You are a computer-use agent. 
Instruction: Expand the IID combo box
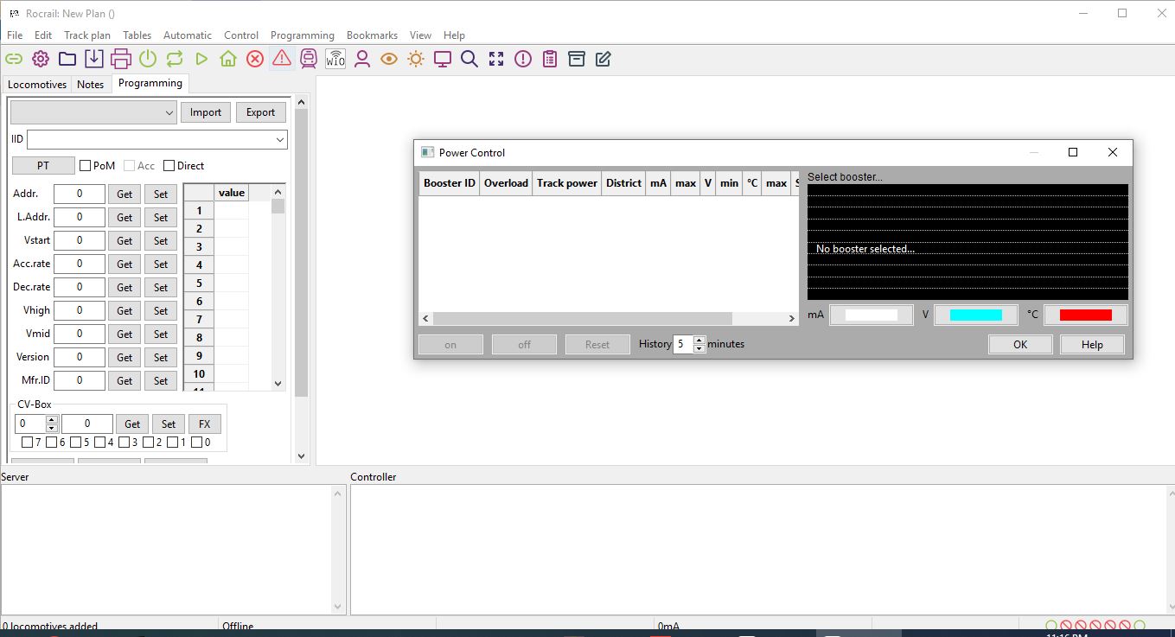pyautogui.click(x=280, y=139)
